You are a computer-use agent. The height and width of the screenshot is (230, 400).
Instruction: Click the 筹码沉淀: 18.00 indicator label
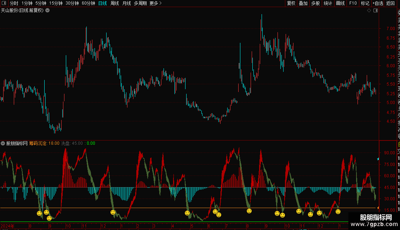pyautogui.click(x=44, y=143)
